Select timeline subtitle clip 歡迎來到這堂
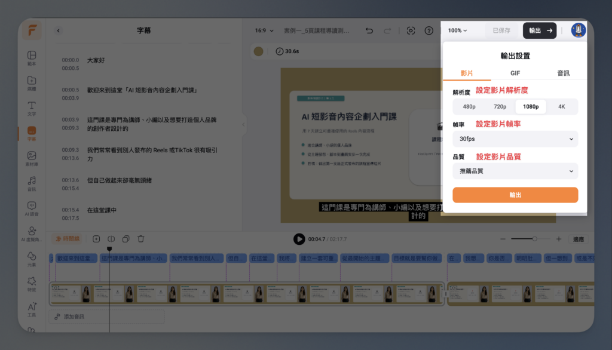The height and width of the screenshot is (350, 612). coord(76,258)
